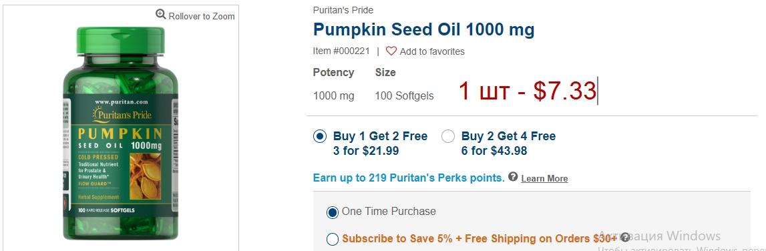Viewport: 766px width, 251px height.
Task: Click the help icon next to Subscribe offer
Action: coord(625,238)
